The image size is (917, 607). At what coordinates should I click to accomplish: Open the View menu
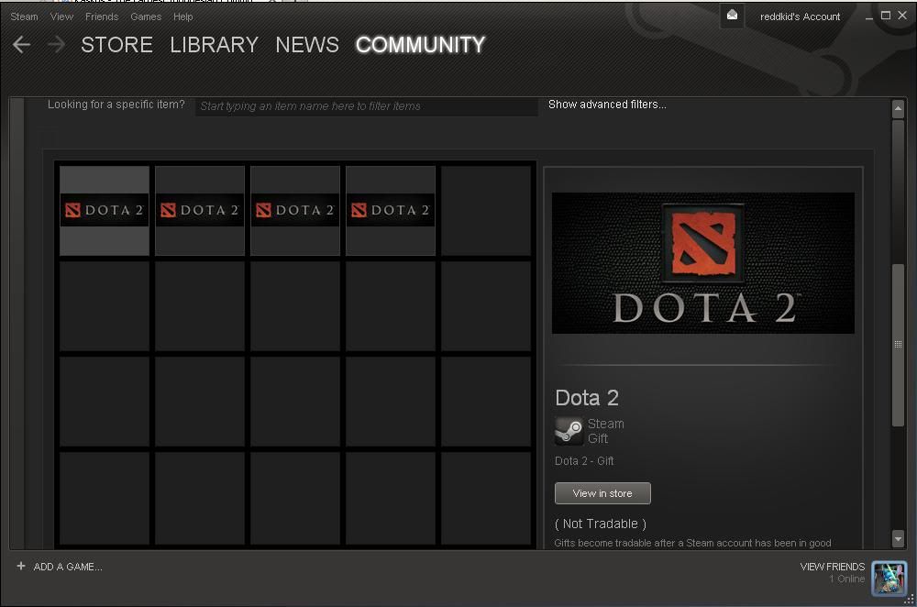tap(61, 17)
